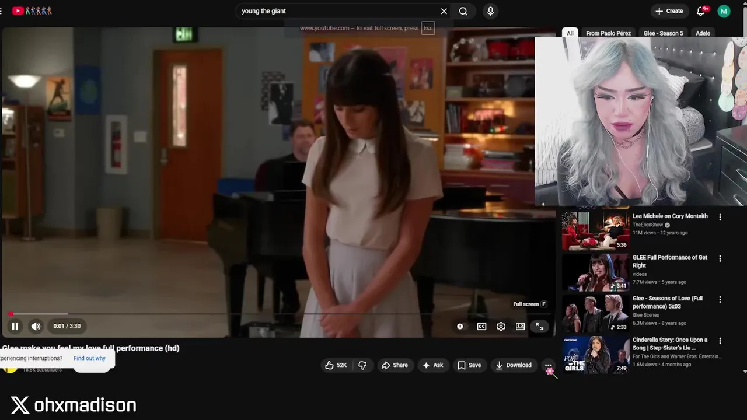Share the video
Image resolution: width=747 pixels, height=420 pixels.
pyautogui.click(x=395, y=365)
